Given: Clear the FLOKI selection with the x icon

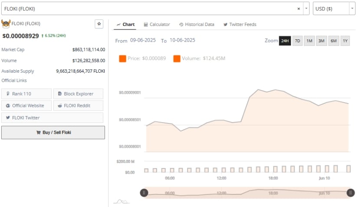Looking at the screenshot, I should coord(298,9).
